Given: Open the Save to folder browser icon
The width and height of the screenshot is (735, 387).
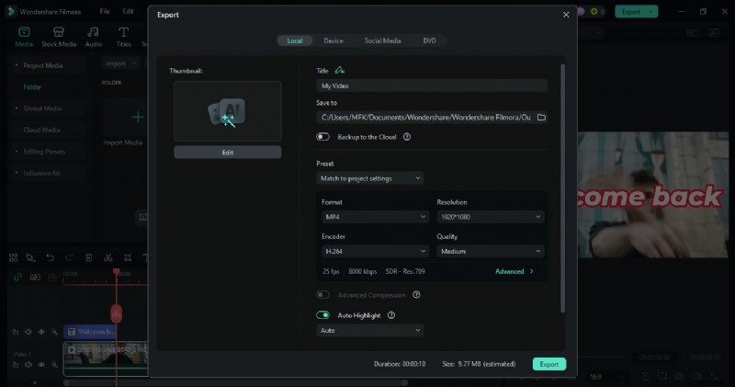Looking at the screenshot, I should [x=541, y=118].
